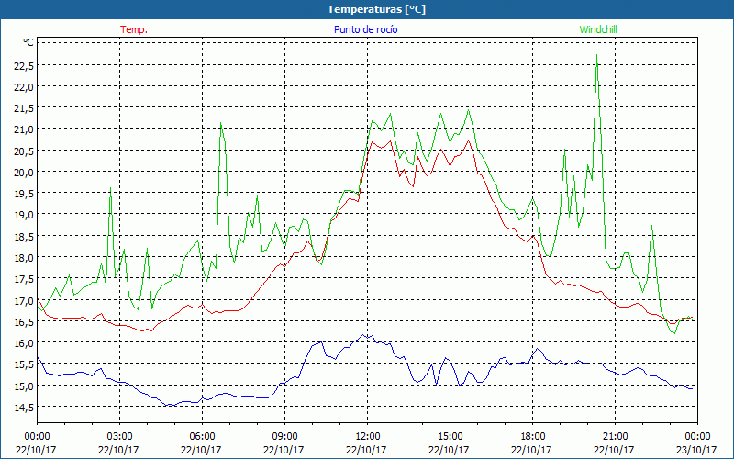Click the 06:00 time axis label
This screenshot has width=734, height=459.
tap(202, 437)
